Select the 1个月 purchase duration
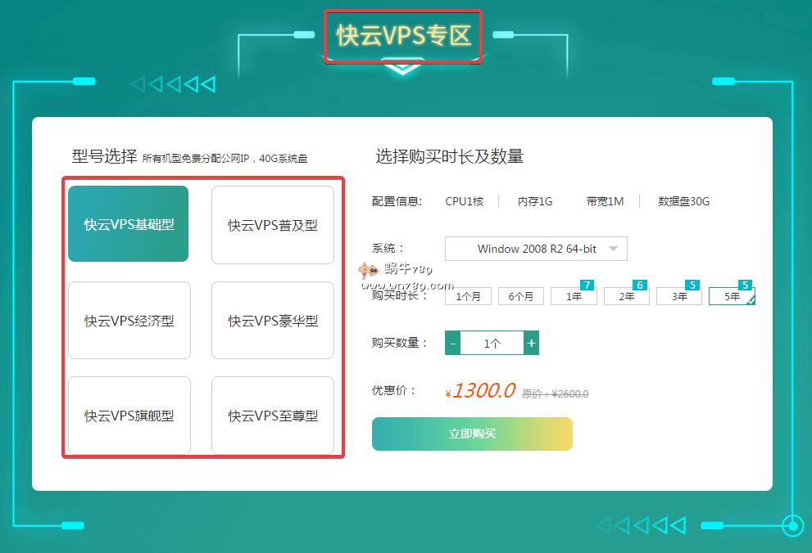Screen dimensions: 812x553 click(x=467, y=296)
